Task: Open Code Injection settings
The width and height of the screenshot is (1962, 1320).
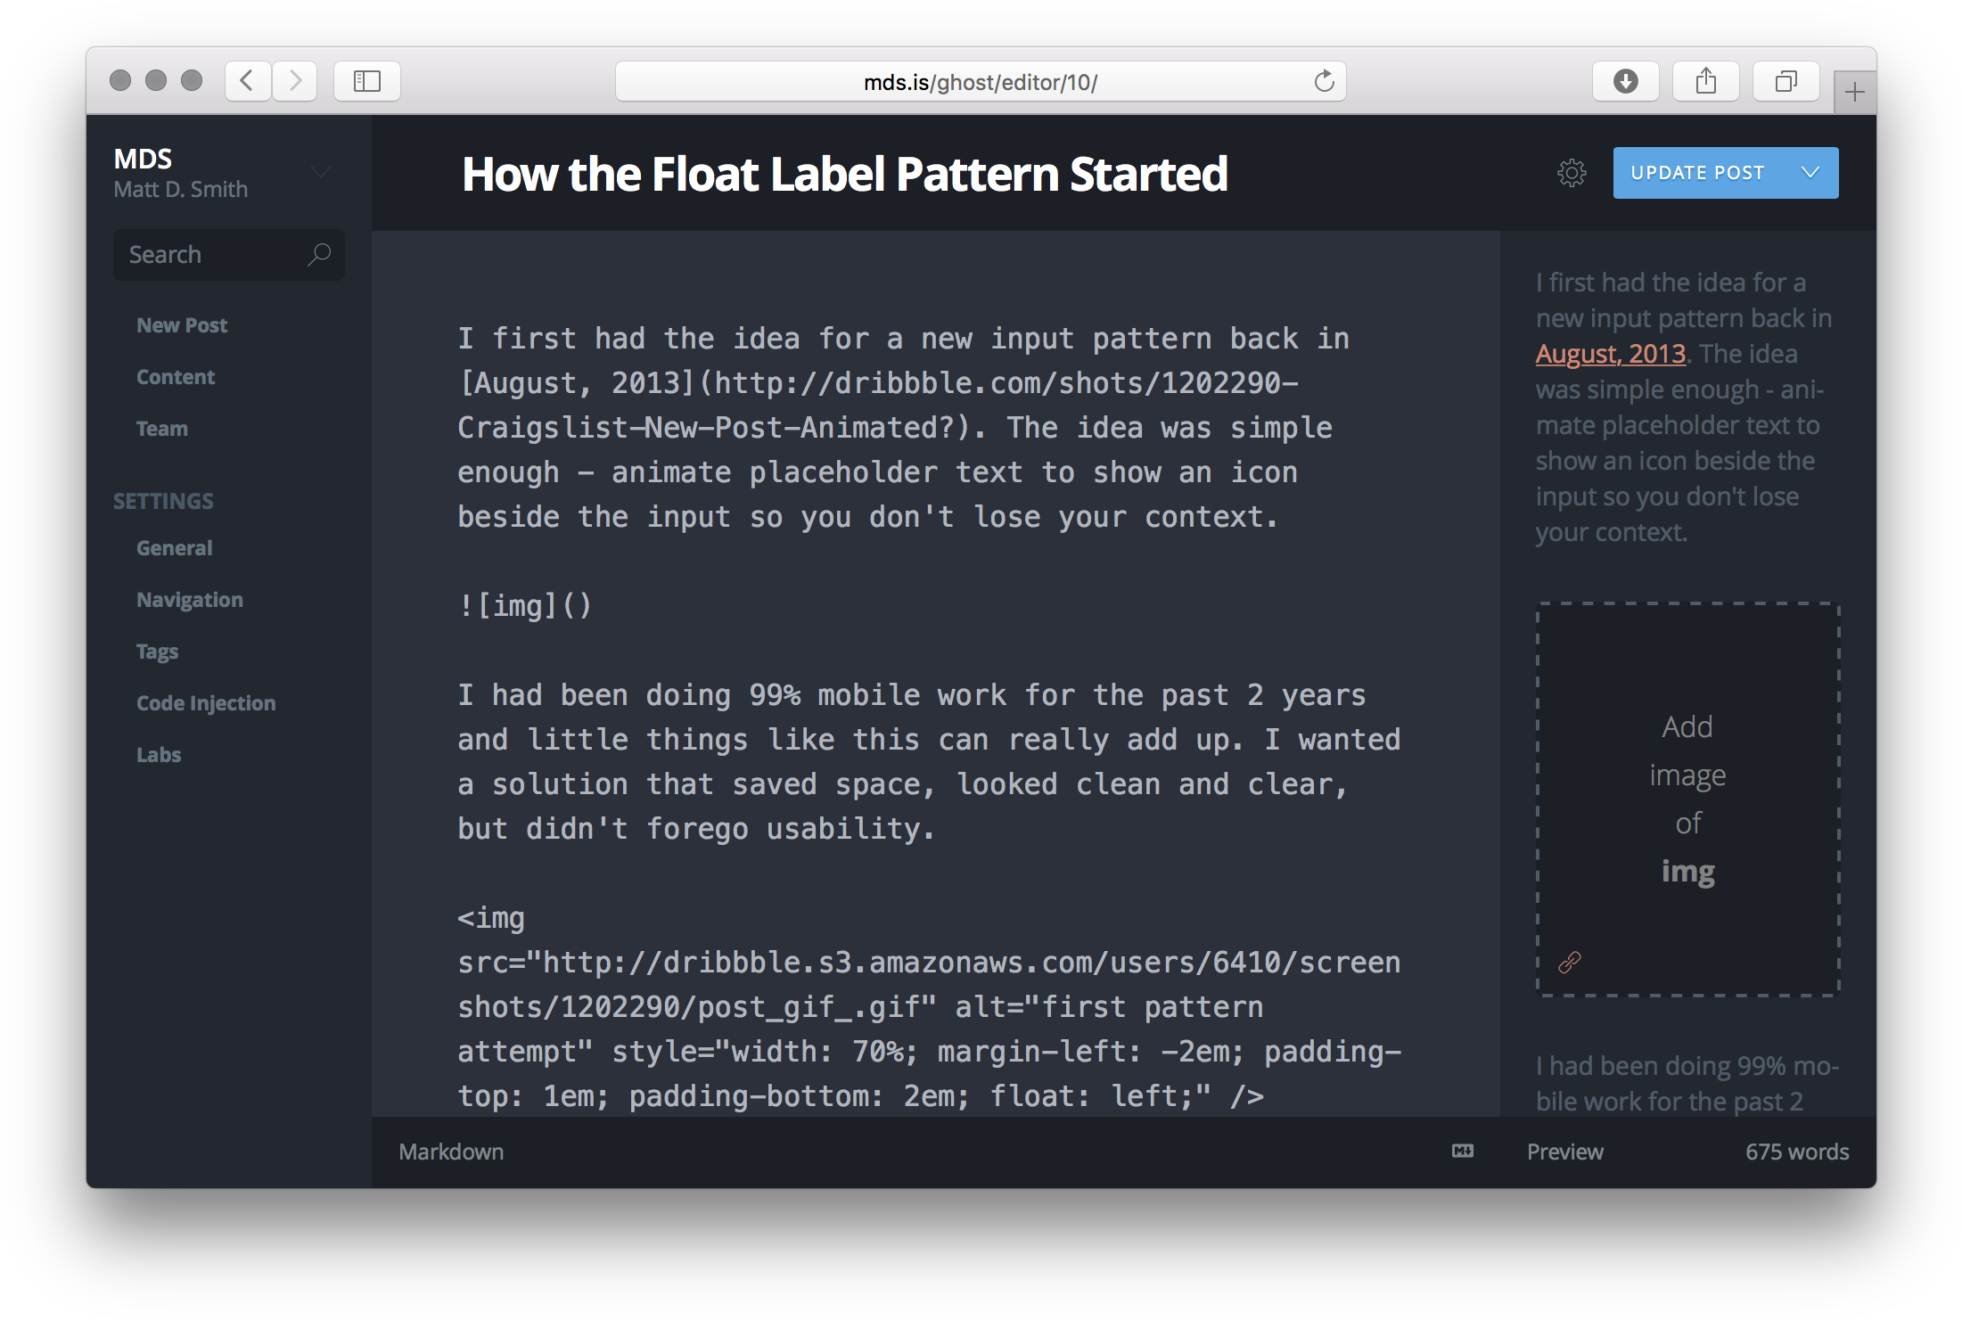Action: 206,703
